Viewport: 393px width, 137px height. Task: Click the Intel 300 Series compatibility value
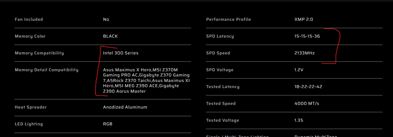[x=121, y=53]
